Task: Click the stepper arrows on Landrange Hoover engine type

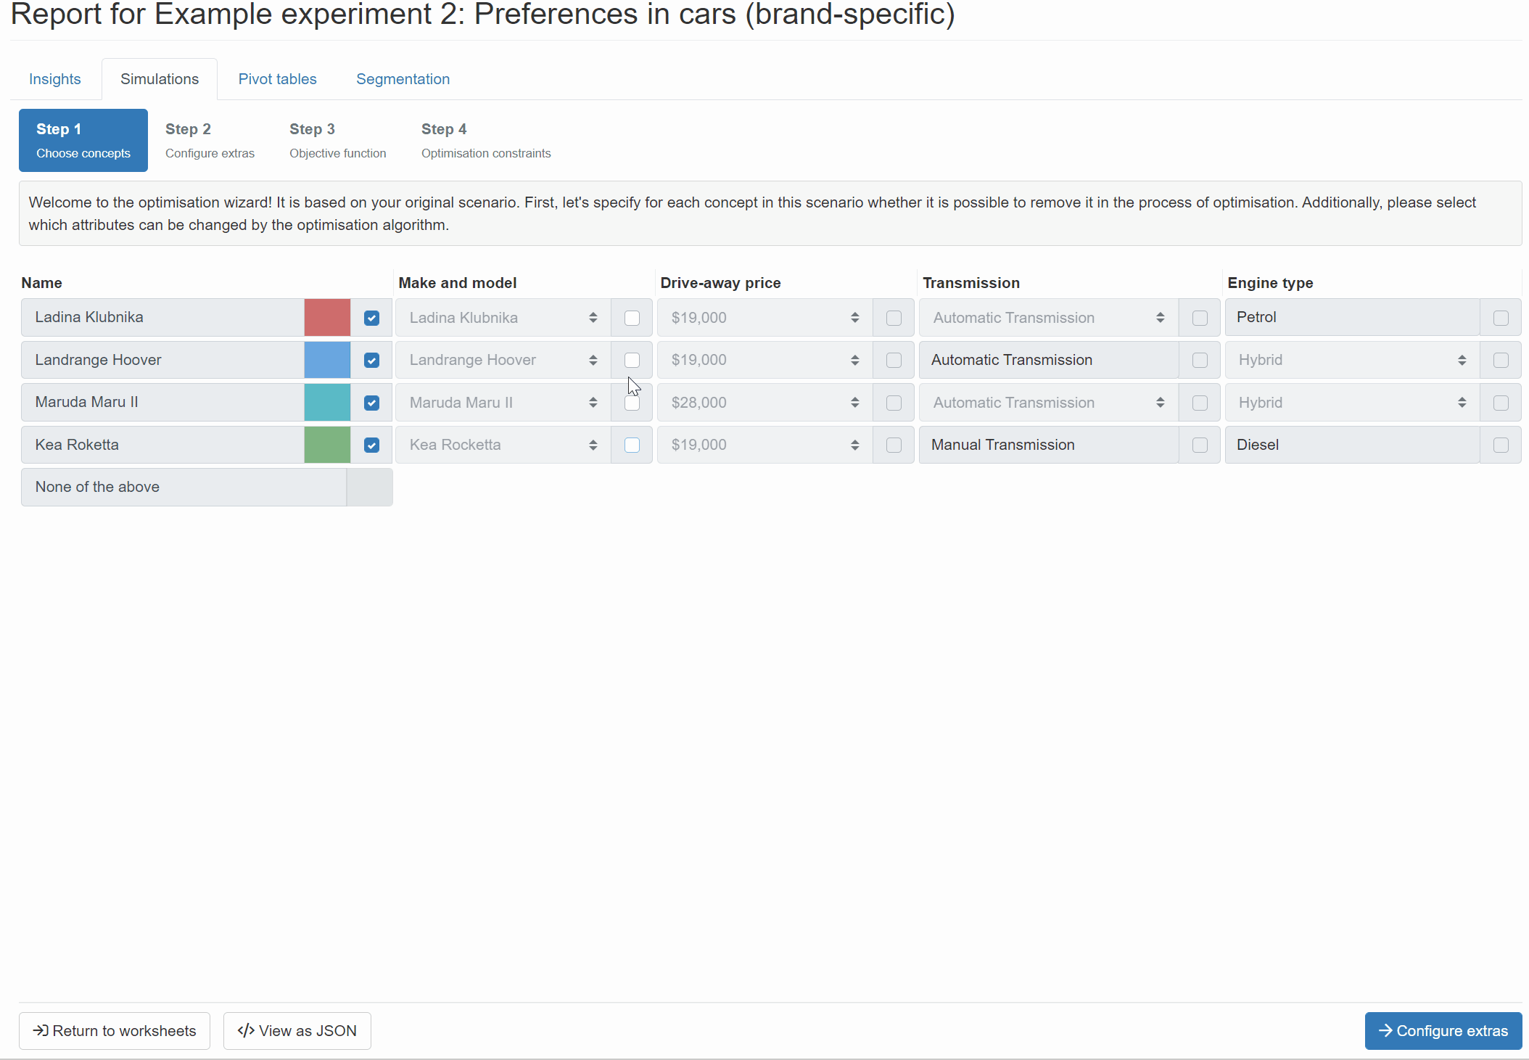Action: click(1462, 360)
